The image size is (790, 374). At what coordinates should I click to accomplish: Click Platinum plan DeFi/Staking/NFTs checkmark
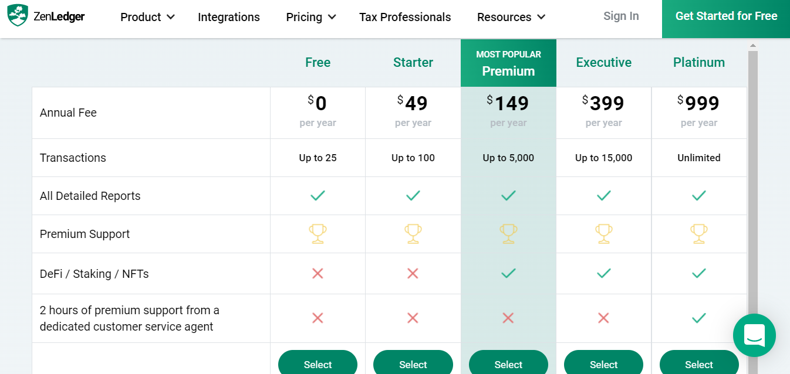698,273
